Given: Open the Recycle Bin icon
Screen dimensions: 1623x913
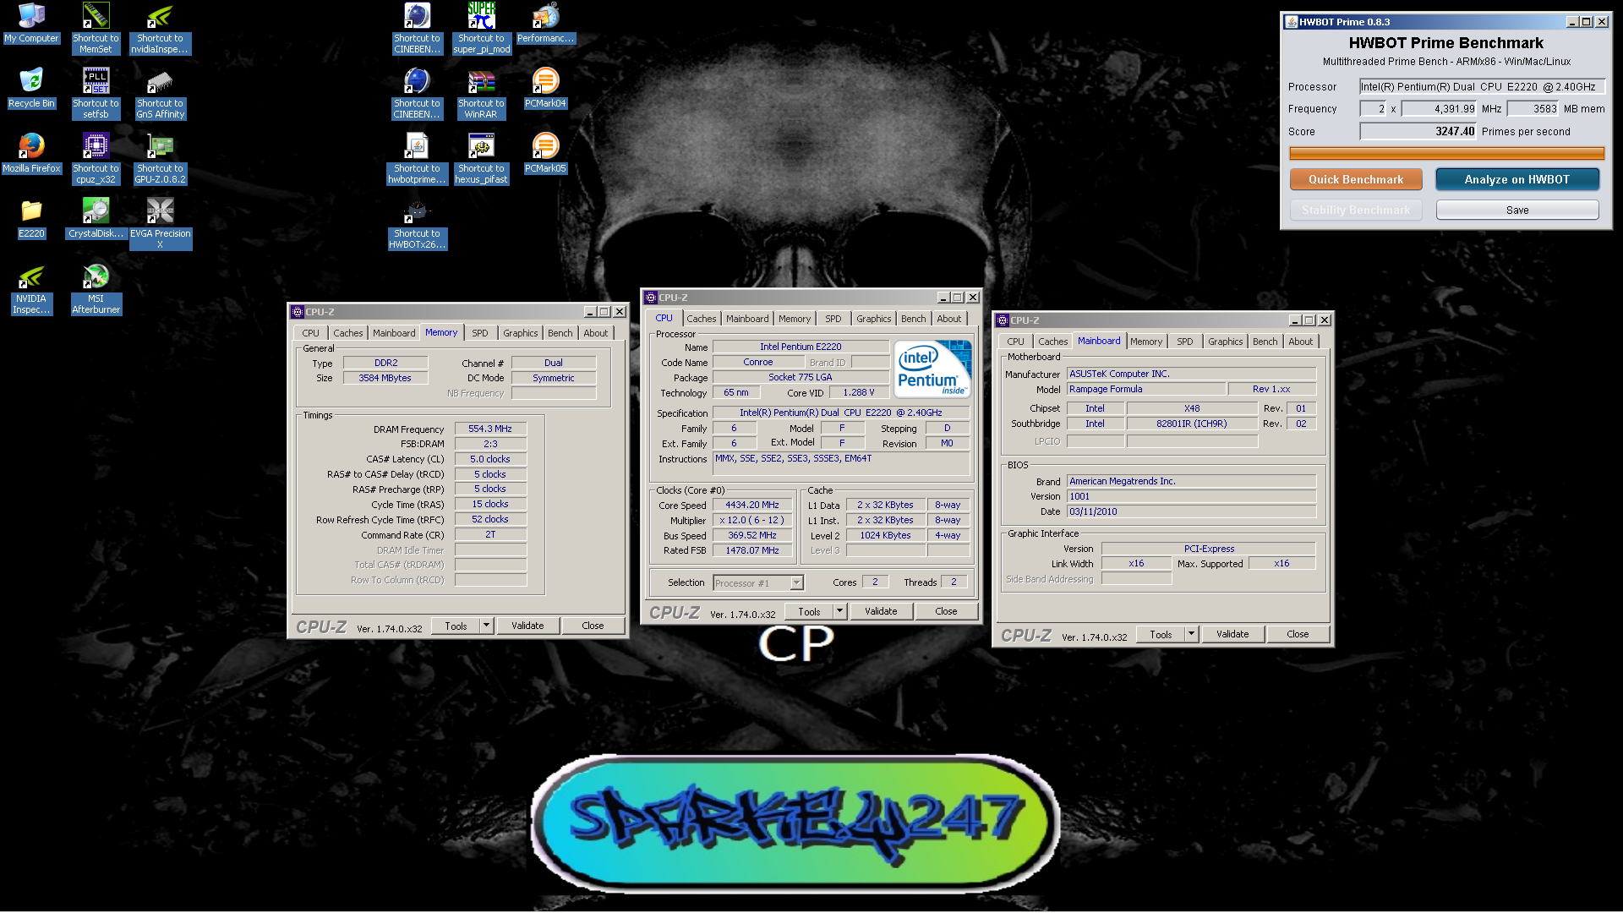Looking at the screenshot, I should (31, 89).
